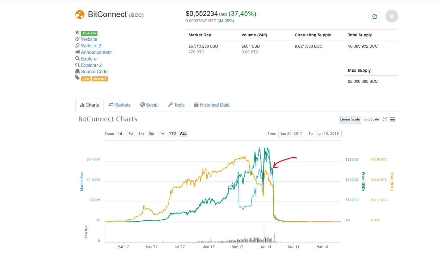Click the magnifier icon beside Explorer
This screenshot has height=256, width=444.
pos(77,58)
